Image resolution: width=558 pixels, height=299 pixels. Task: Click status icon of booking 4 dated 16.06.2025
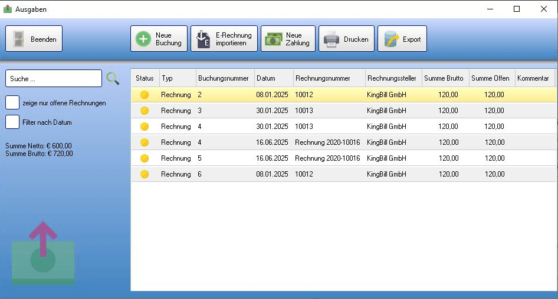click(145, 142)
